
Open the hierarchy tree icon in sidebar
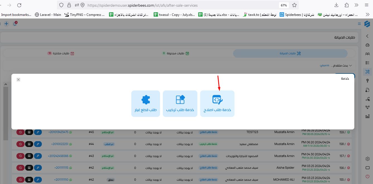point(367,107)
